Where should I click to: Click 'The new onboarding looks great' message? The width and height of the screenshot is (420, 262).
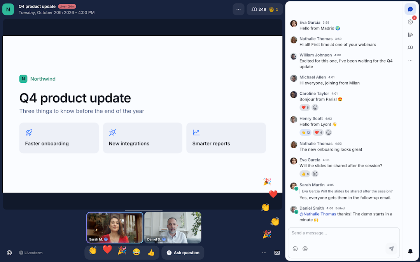[331, 149]
